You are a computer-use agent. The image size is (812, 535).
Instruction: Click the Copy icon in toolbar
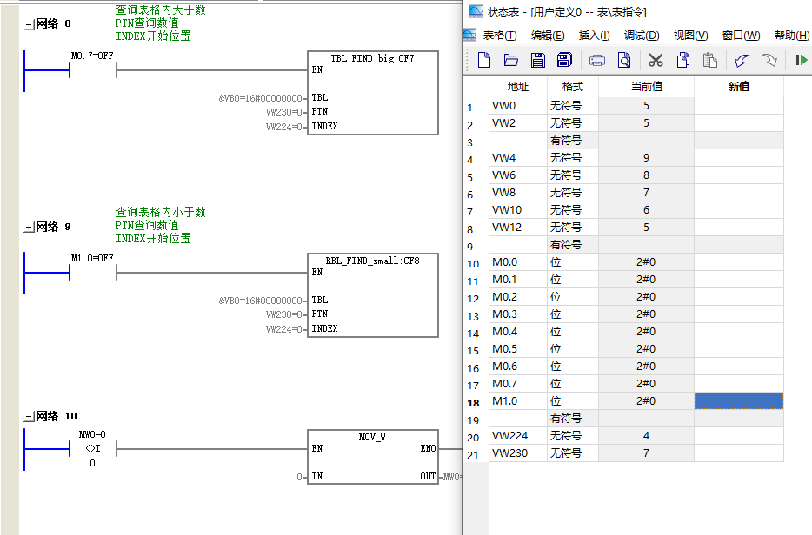pyautogui.click(x=683, y=60)
